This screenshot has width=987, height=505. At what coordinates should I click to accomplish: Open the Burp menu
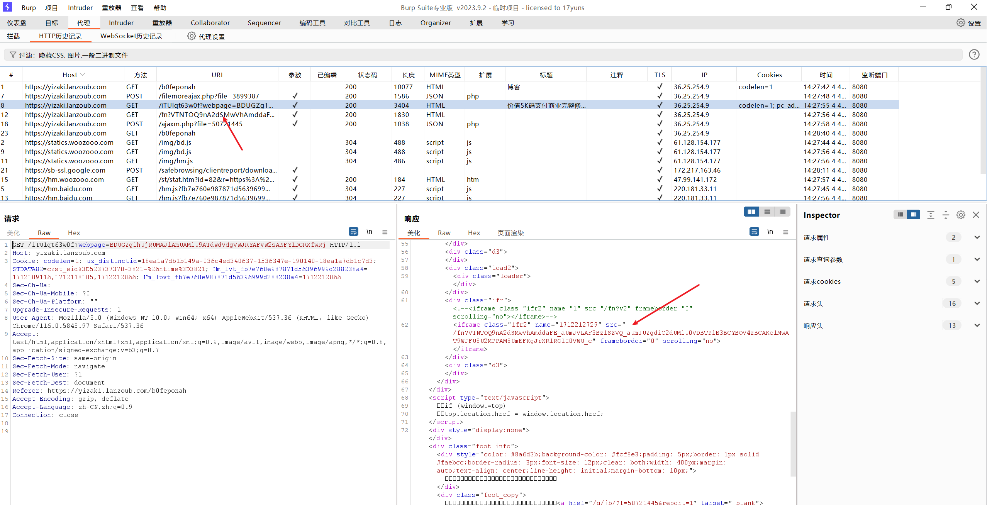point(29,8)
